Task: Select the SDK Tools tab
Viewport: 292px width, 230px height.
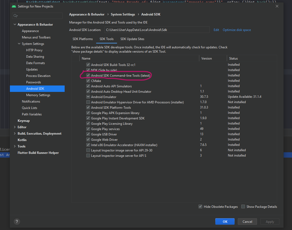Action: (x=107, y=39)
